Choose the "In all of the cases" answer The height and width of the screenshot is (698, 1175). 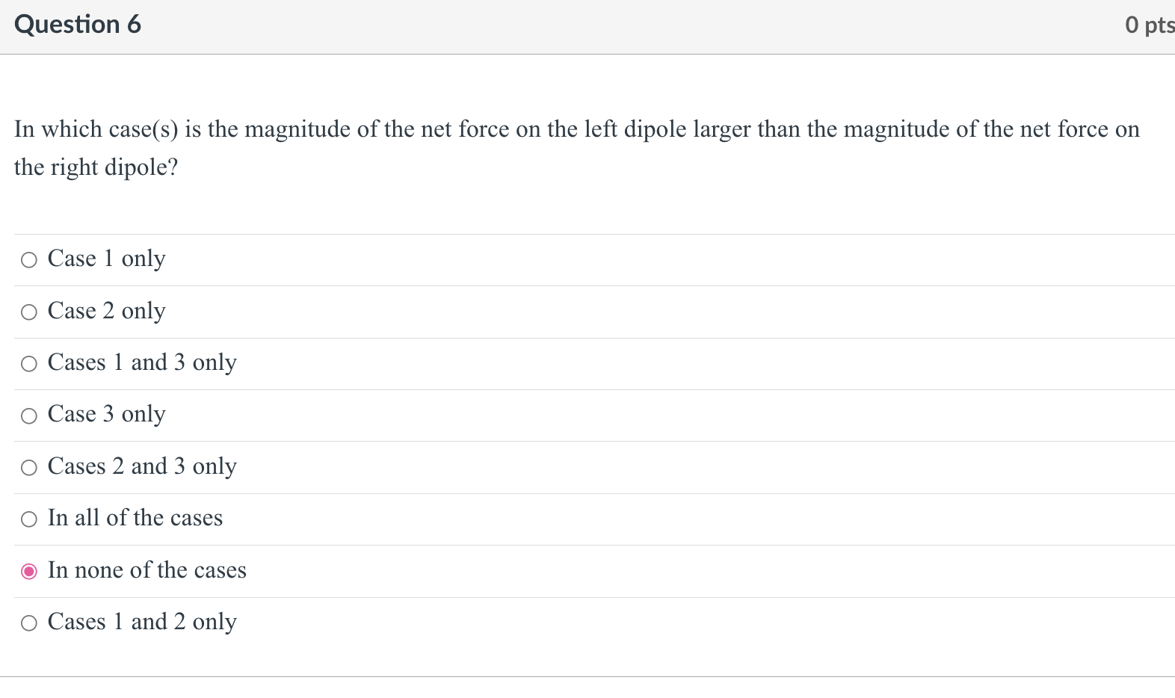(29, 519)
